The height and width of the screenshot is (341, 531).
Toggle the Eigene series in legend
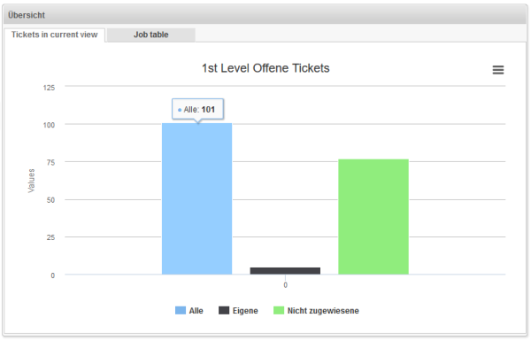(238, 311)
